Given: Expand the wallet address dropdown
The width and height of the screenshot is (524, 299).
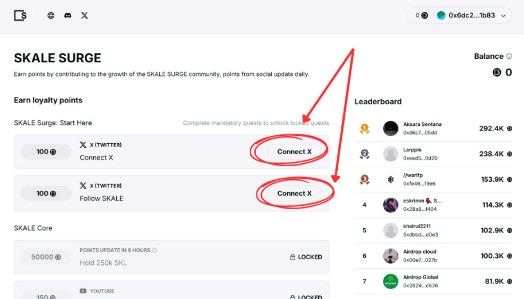Looking at the screenshot, I should point(504,15).
